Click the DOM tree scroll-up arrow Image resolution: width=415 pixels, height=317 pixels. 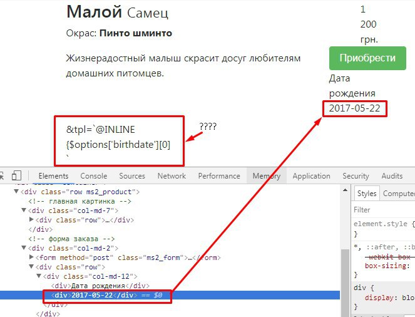(345, 190)
